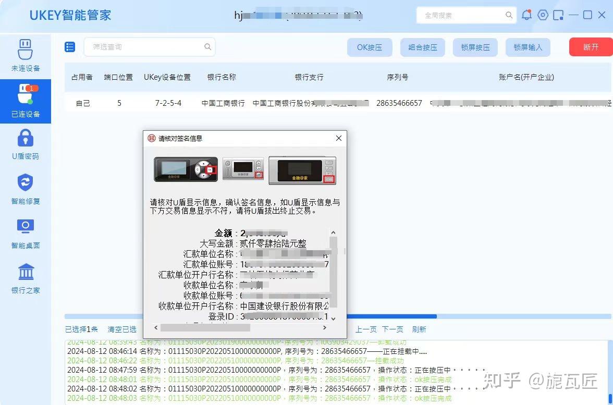Open settings with the gear icon
The height and width of the screenshot is (405, 613).
pos(543,15)
